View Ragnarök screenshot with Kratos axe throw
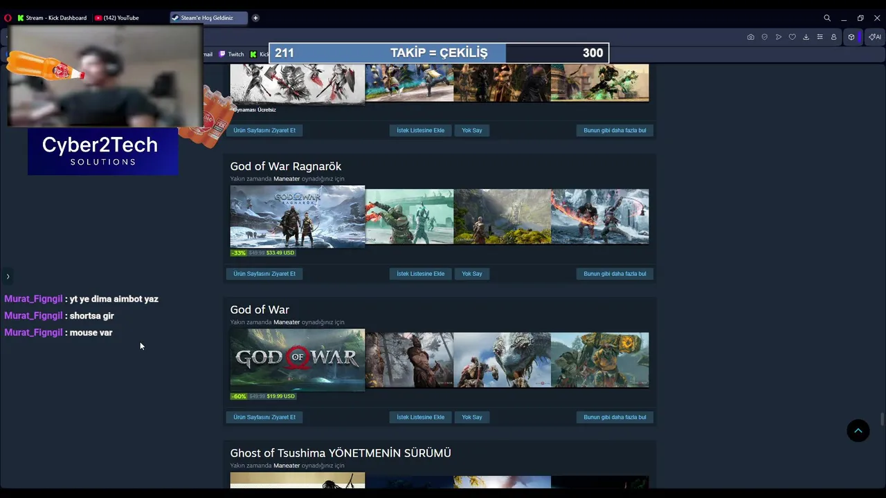The image size is (886, 498). point(410,216)
